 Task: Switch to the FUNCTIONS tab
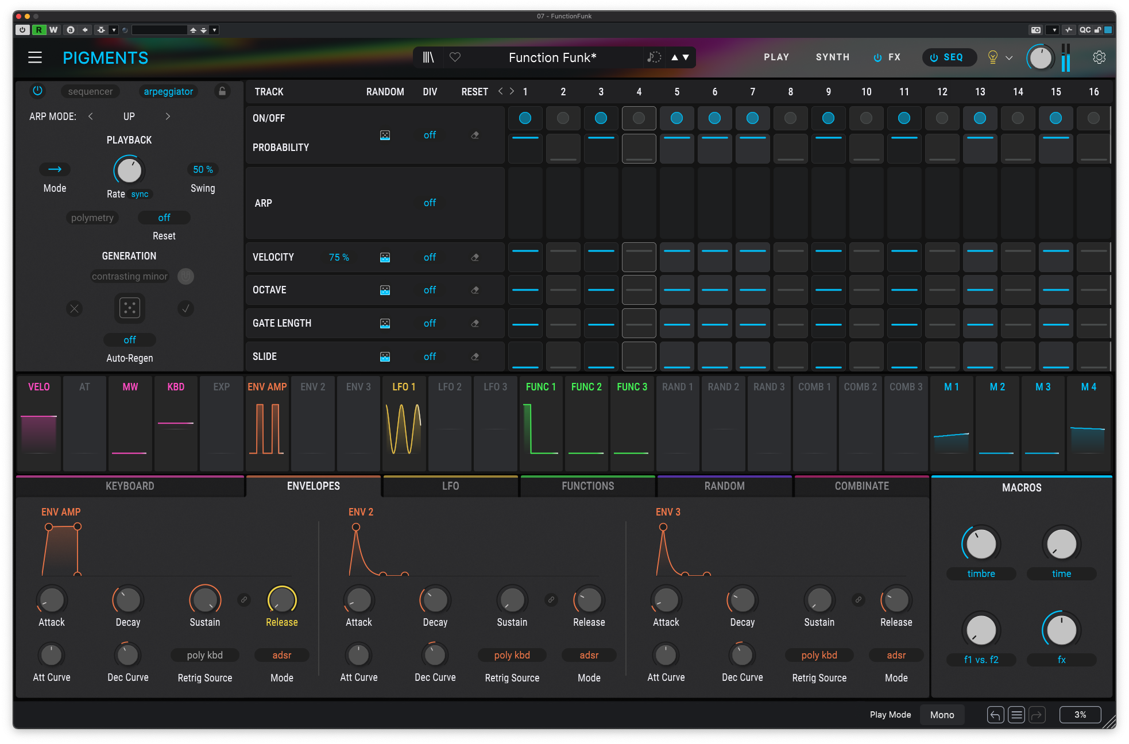587,486
